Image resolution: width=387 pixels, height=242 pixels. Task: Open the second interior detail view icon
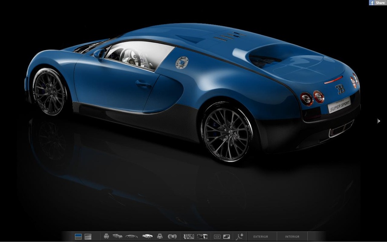coord(202,236)
